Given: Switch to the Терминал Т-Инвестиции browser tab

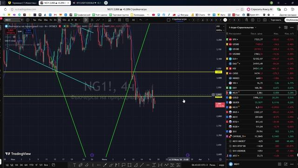Looking at the screenshot, I should (22, 3).
